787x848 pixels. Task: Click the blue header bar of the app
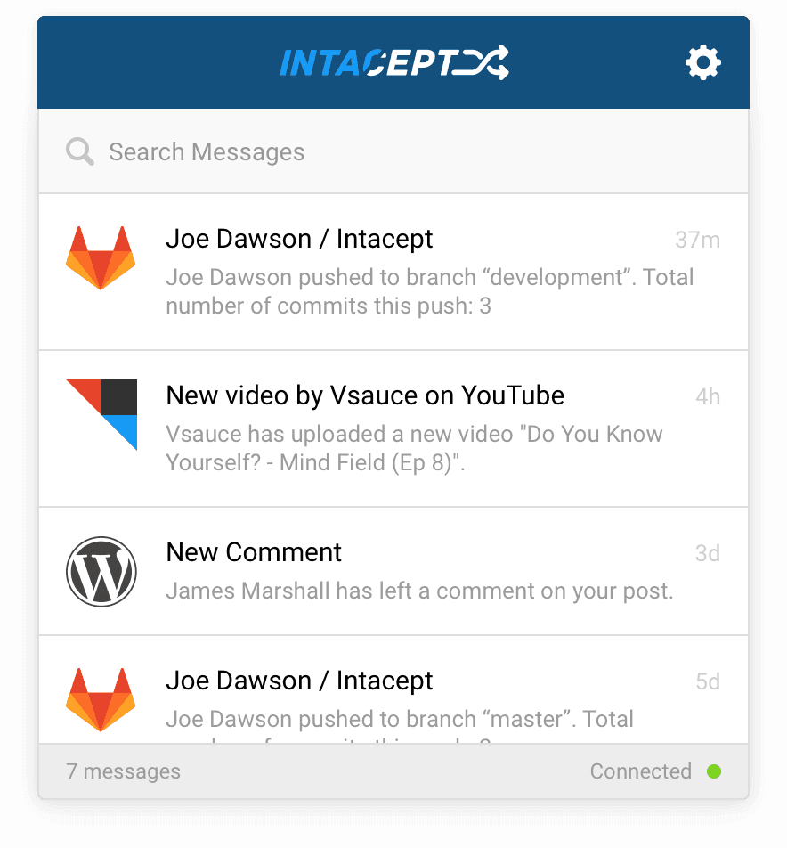223,61
